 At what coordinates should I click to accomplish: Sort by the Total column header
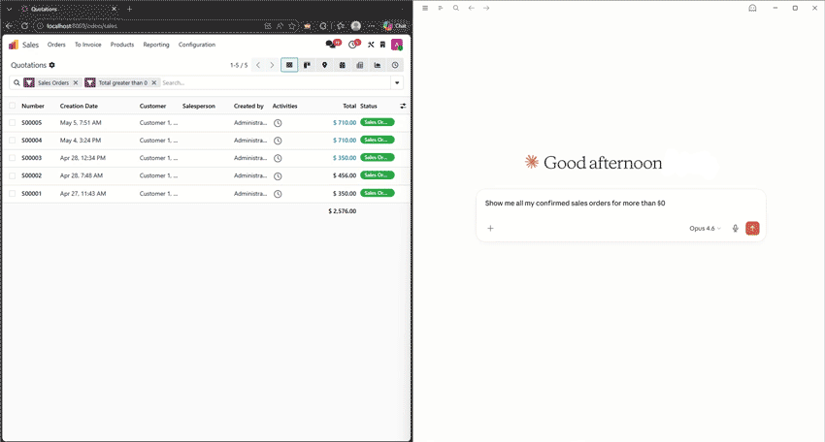(349, 107)
